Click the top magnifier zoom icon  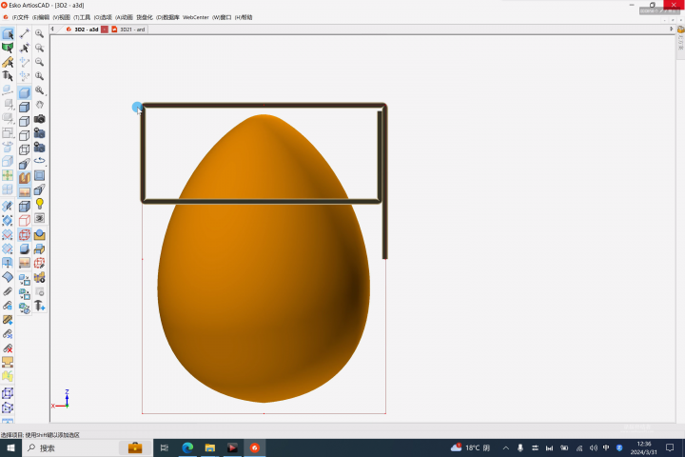pos(40,34)
